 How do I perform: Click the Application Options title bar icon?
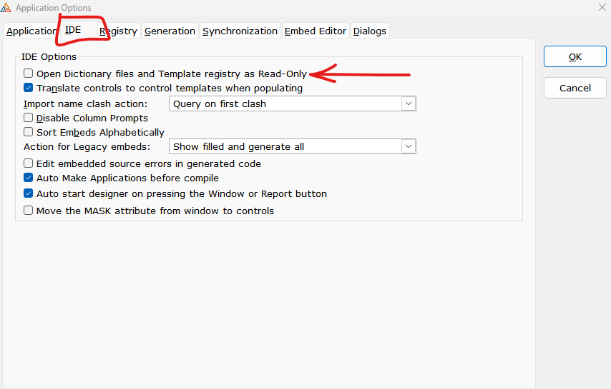(x=6, y=8)
